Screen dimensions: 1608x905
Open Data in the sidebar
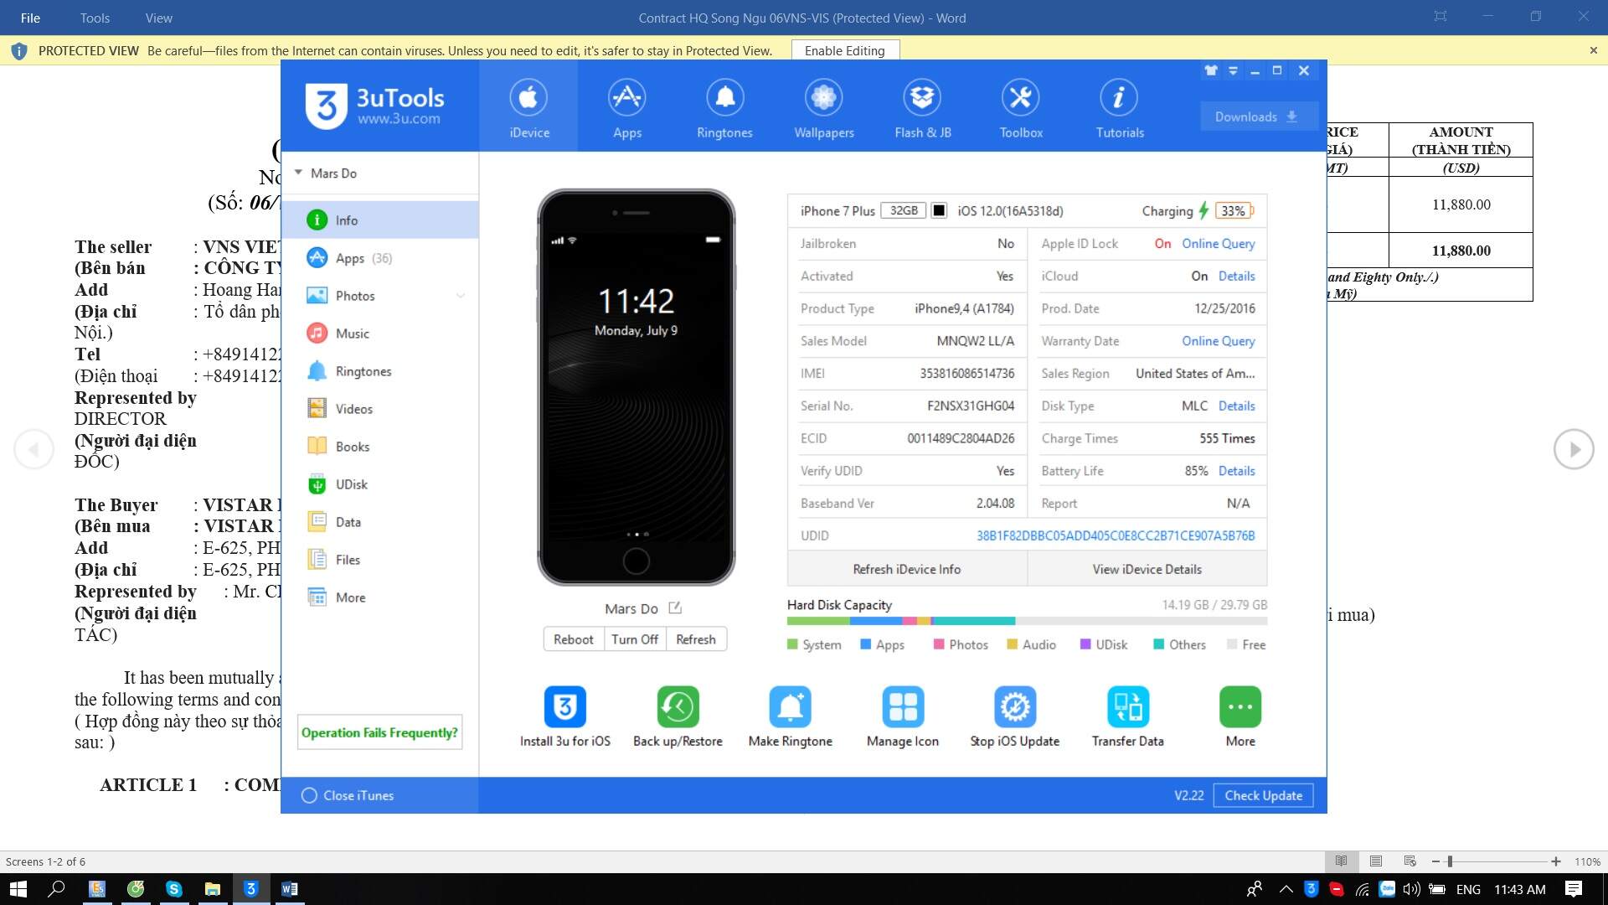pyautogui.click(x=380, y=522)
